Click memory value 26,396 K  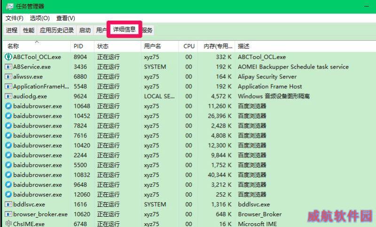click(x=220, y=116)
